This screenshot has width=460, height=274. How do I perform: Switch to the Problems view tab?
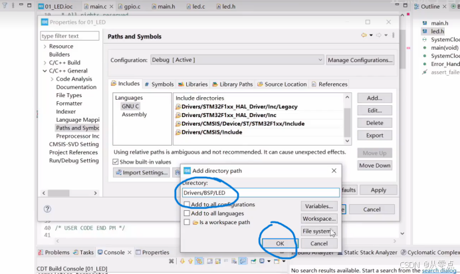(x=54, y=252)
